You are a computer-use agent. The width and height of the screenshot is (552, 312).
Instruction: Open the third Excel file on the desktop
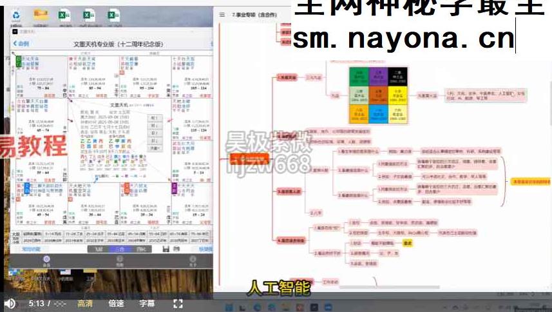pos(113,16)
